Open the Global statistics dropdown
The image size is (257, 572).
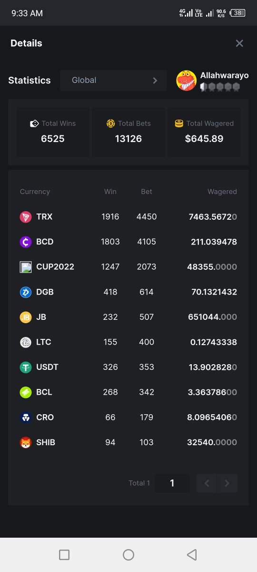pyautogui.click(x=113, y=81)
